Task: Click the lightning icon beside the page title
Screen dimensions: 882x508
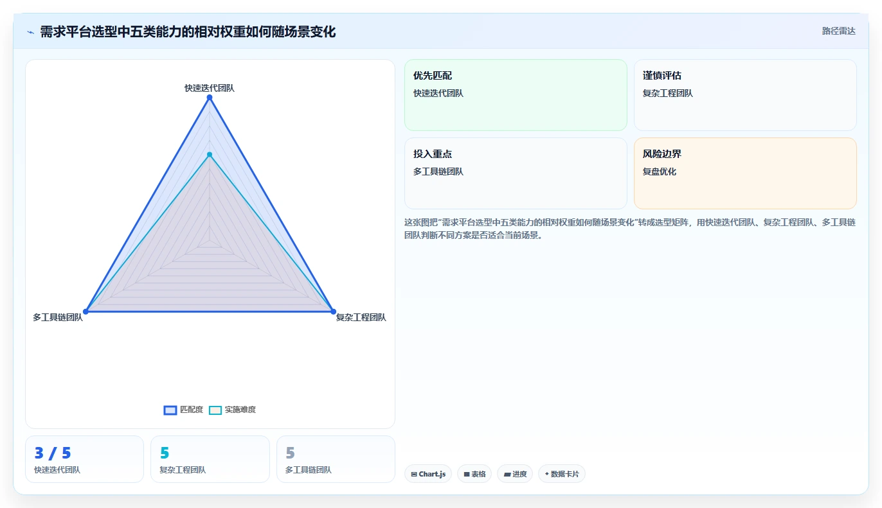Action: click(x=30, y=32)
